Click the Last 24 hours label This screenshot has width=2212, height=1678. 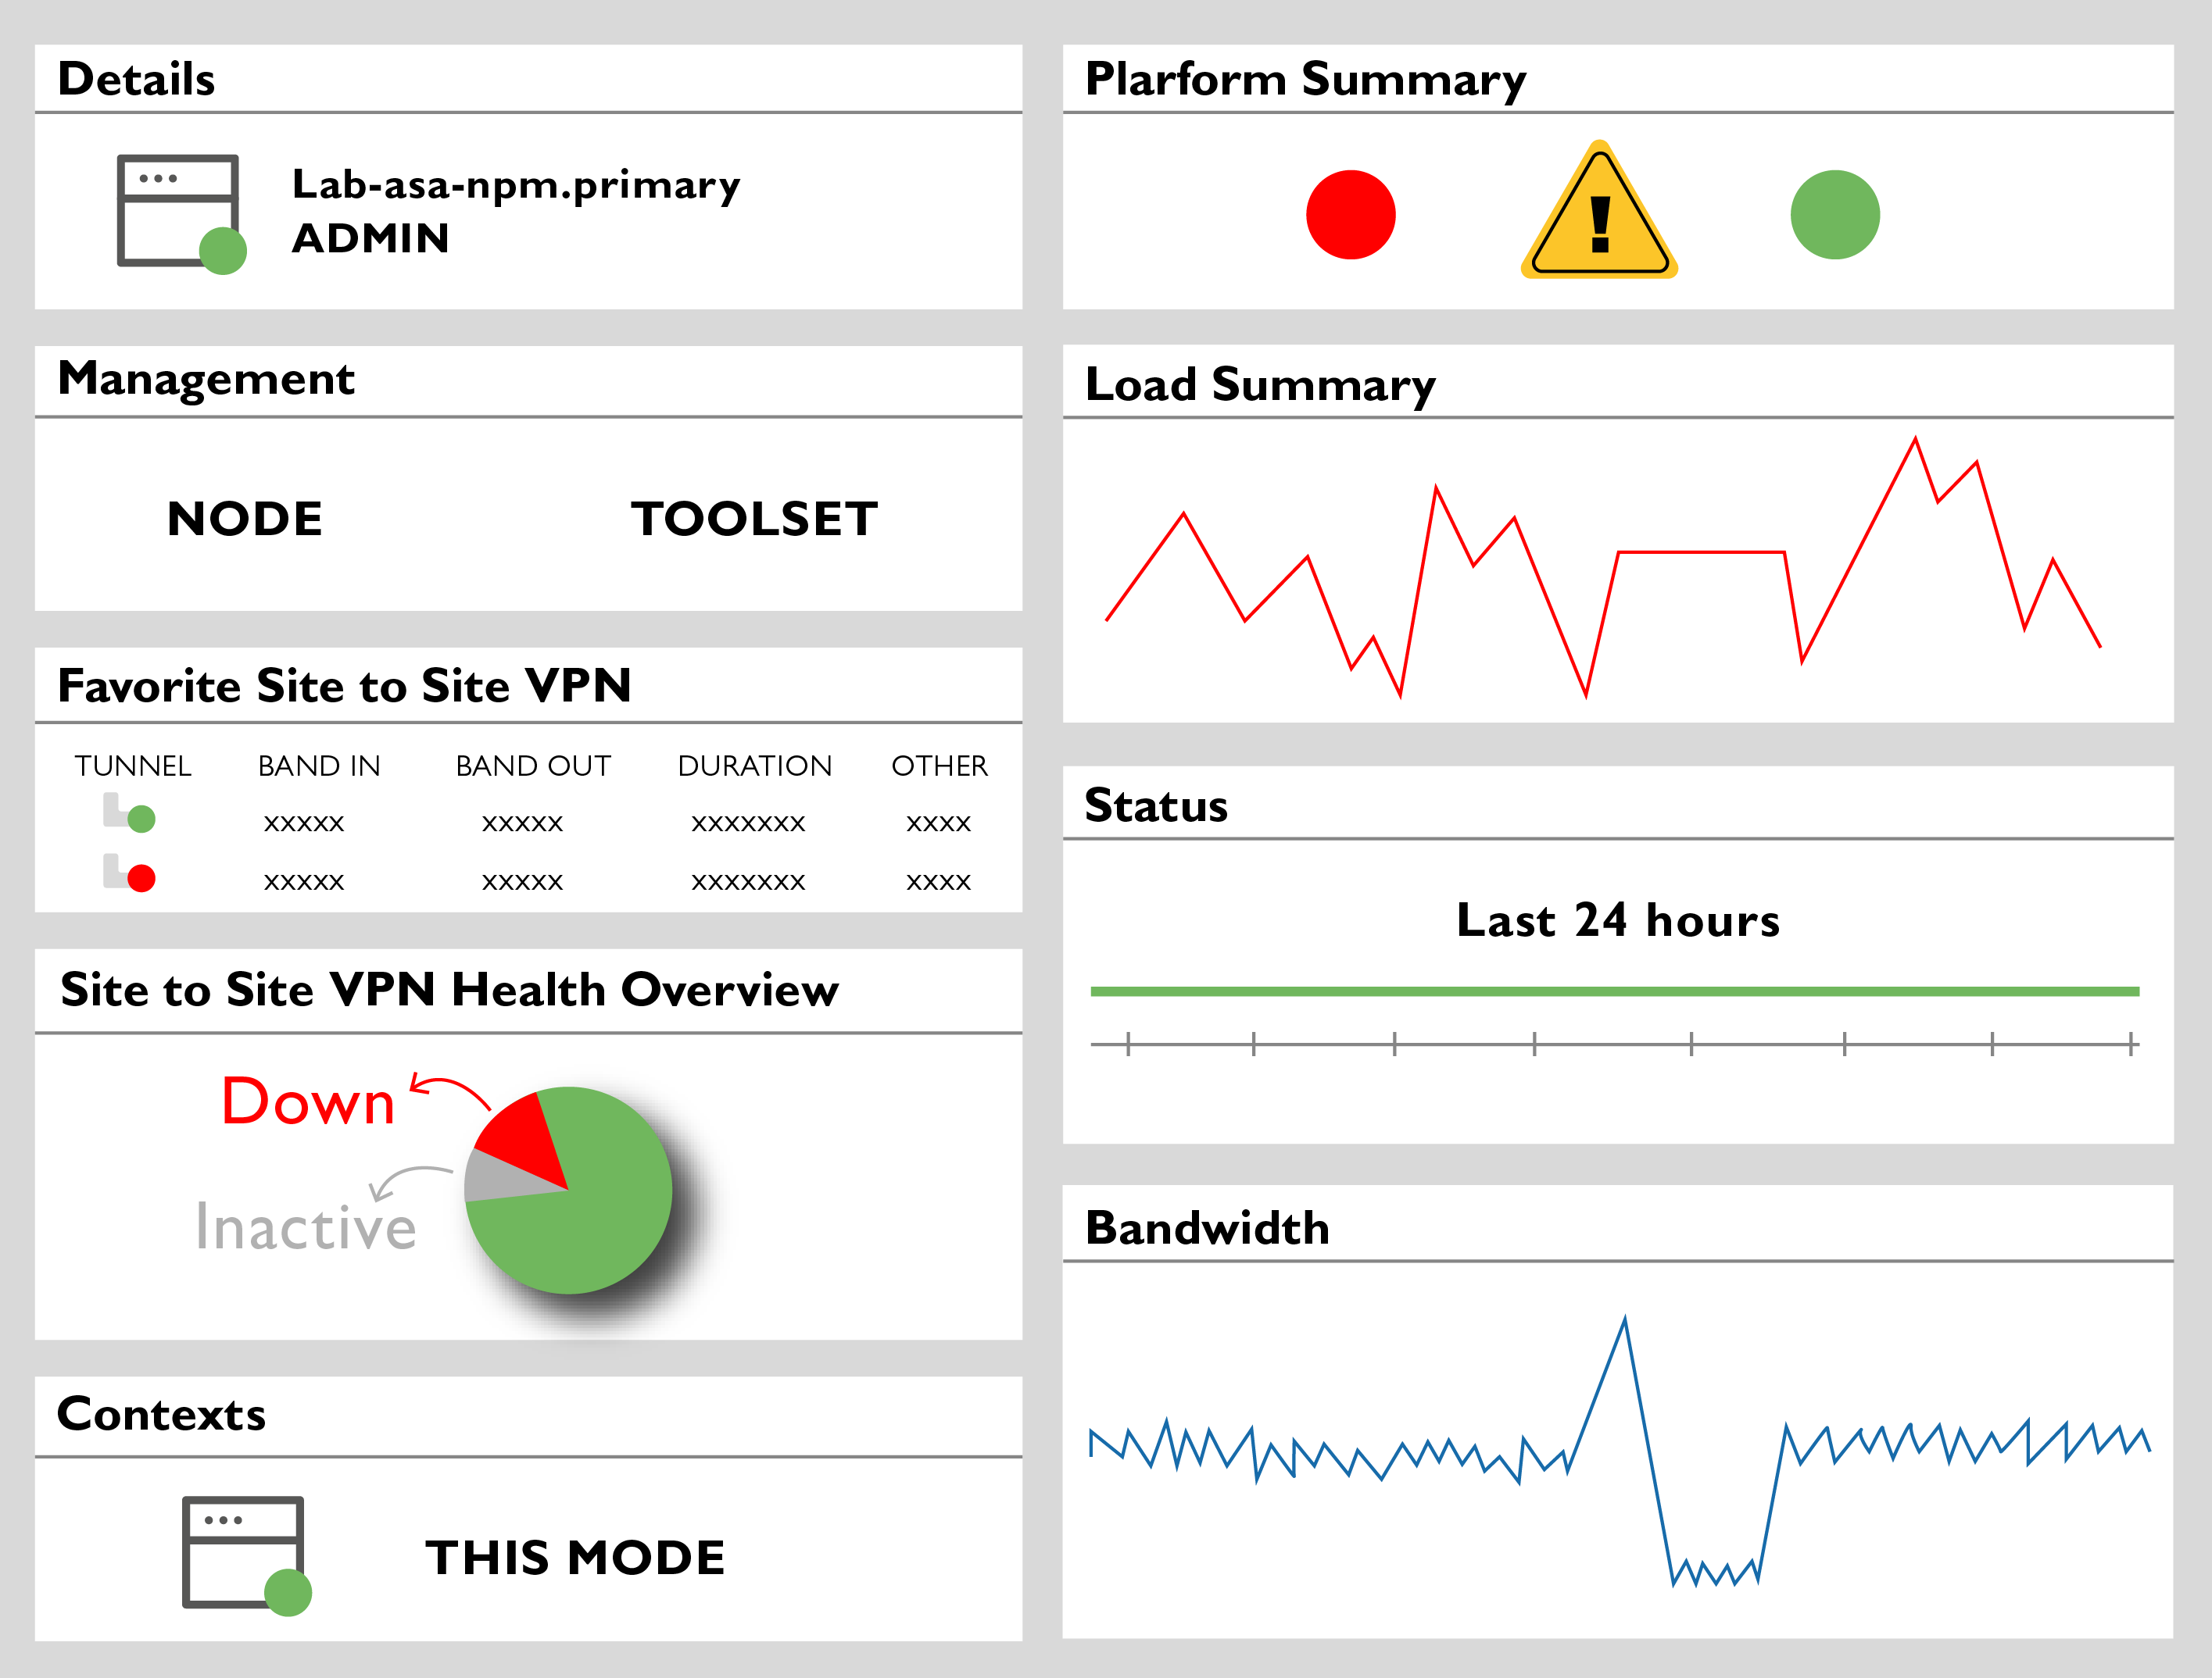pyautogui.click(x=1618, y=919)
